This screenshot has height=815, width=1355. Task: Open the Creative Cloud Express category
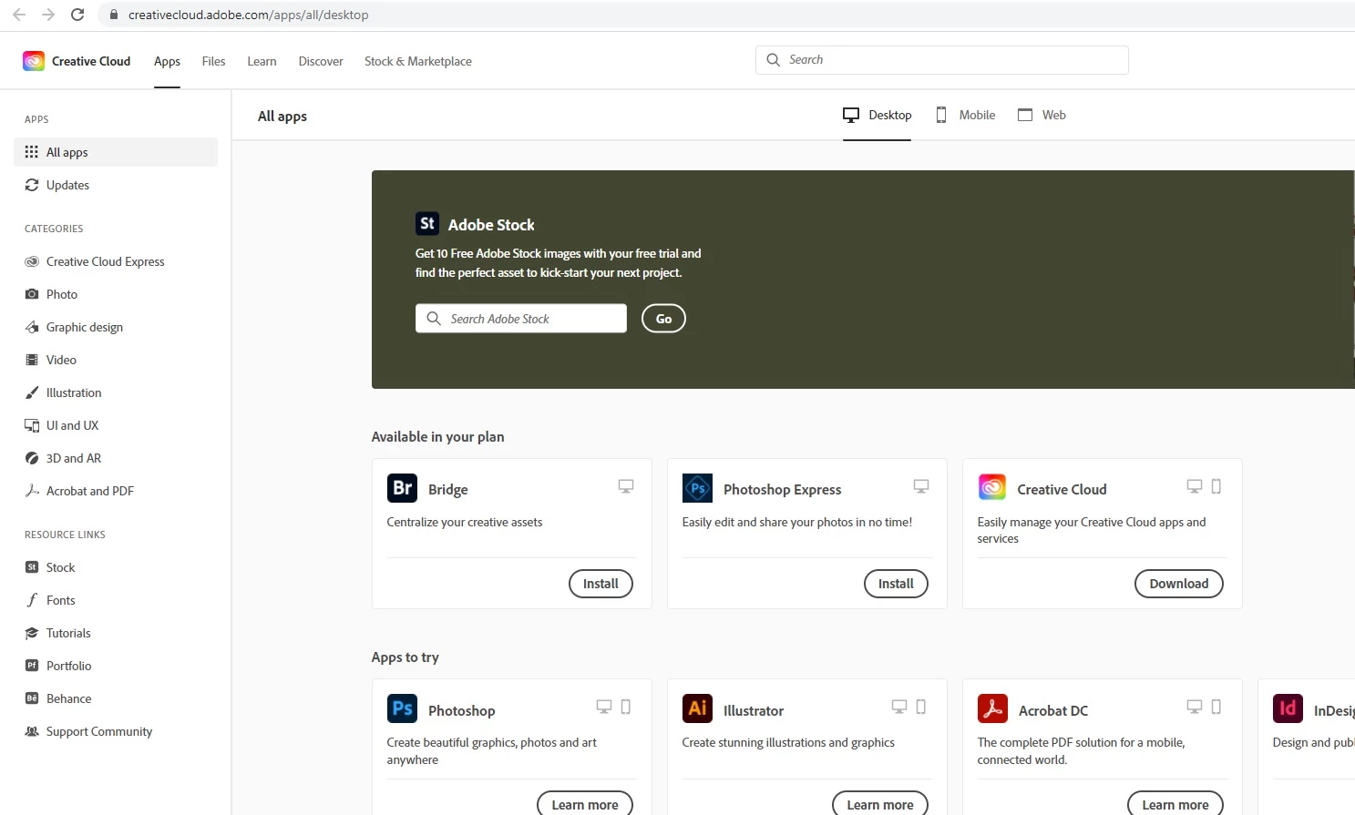pos(116,261)
